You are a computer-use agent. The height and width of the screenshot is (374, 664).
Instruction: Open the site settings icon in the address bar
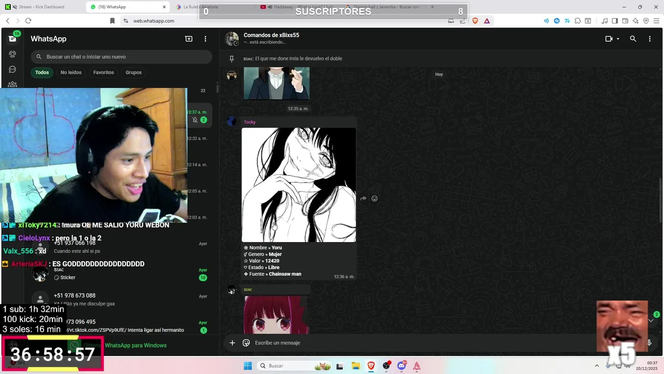click(125, 21)
